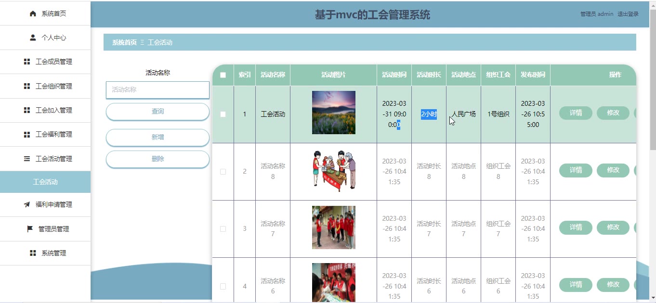Click 修改 for row 1 工会活动
This screenshot has height=303, width=656.
[613, 113]
